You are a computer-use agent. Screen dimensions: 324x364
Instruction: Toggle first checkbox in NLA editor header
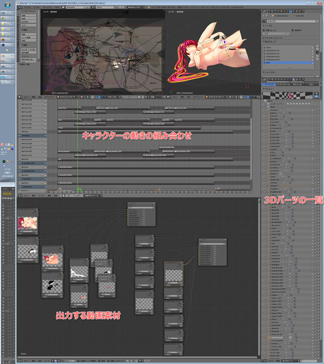pyautogui.click(x=60, y=195)
